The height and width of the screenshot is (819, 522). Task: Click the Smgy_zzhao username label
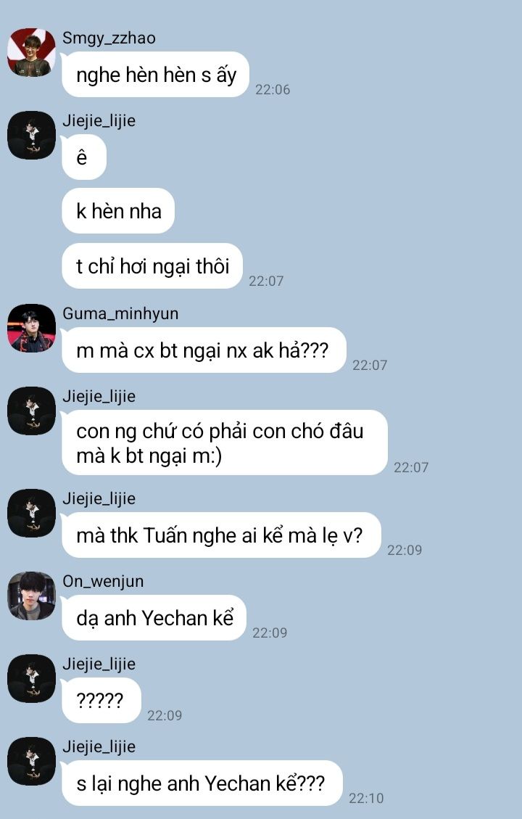pos(109,38)
